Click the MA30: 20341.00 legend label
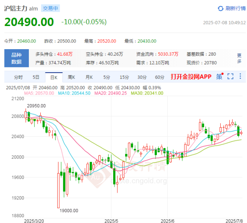Image resolution: width=247 pixels, height=223 pixels. click(147, 93)
